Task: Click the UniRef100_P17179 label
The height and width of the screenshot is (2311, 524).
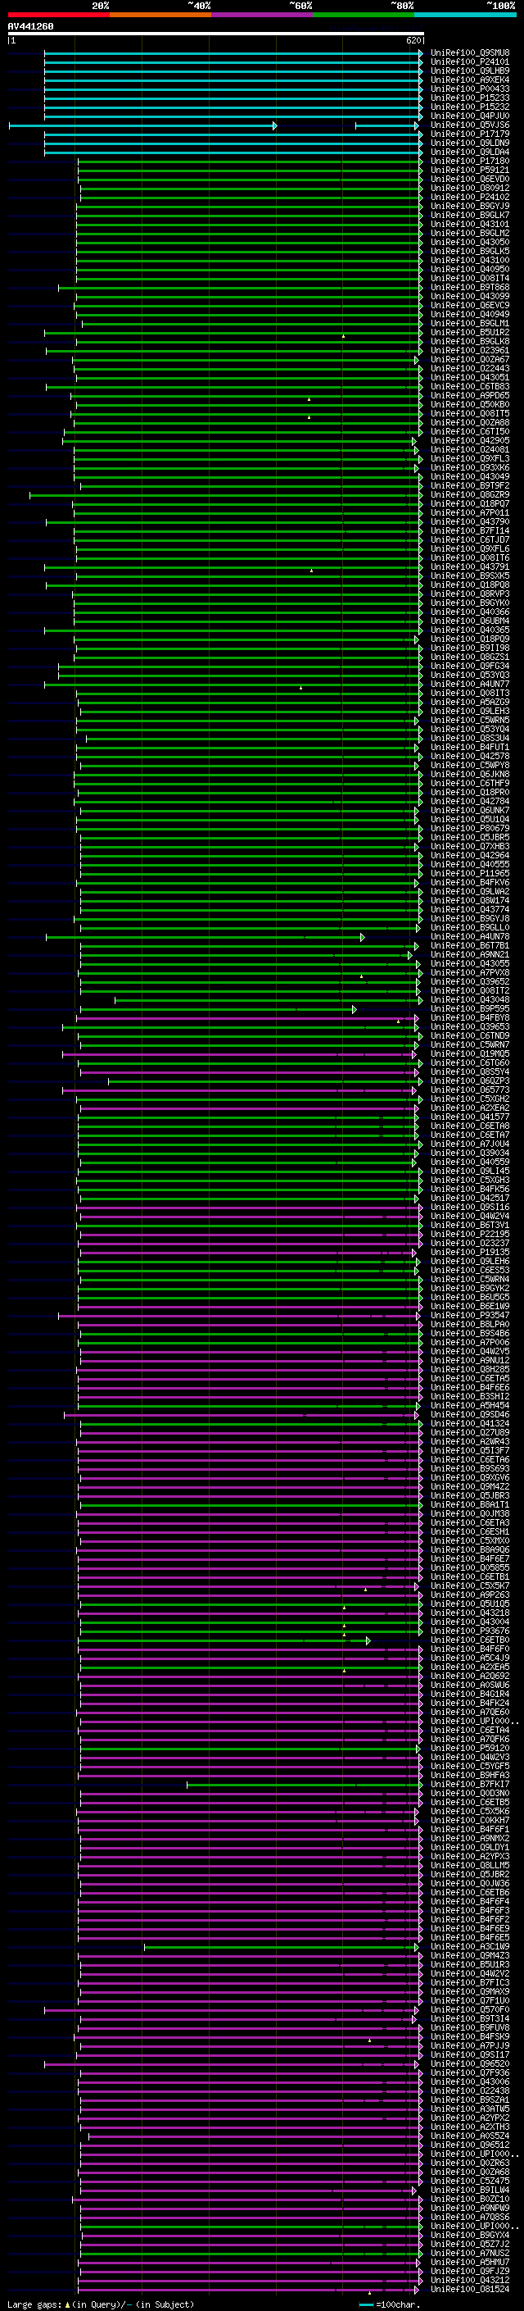Action: pyautogui.click(x=470, y=134)
